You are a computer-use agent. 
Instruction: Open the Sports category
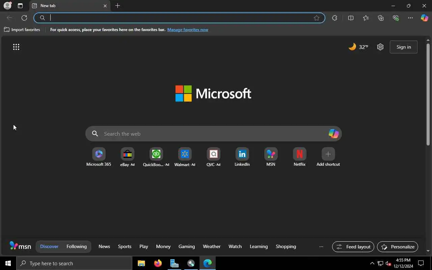point(125,246)
